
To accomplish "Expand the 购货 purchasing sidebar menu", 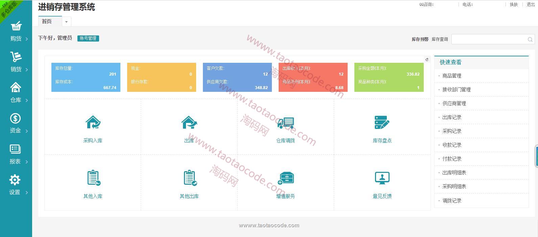I will click(x=16, y=31).
